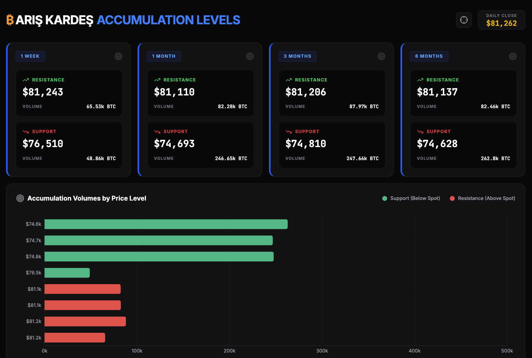Click the red trend-down icon in 6 Months support
The image size is (532, 358).
point(420,132)
